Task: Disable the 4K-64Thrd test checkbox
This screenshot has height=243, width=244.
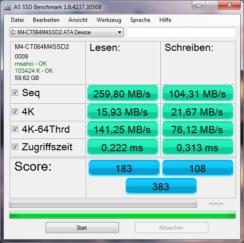Action: point(15,129)
